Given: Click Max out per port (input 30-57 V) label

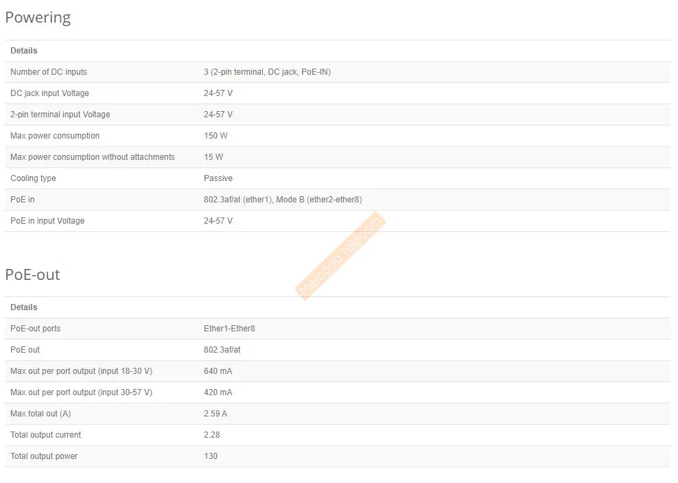Looking at the screenshot, I should click(x=81, y=392).
